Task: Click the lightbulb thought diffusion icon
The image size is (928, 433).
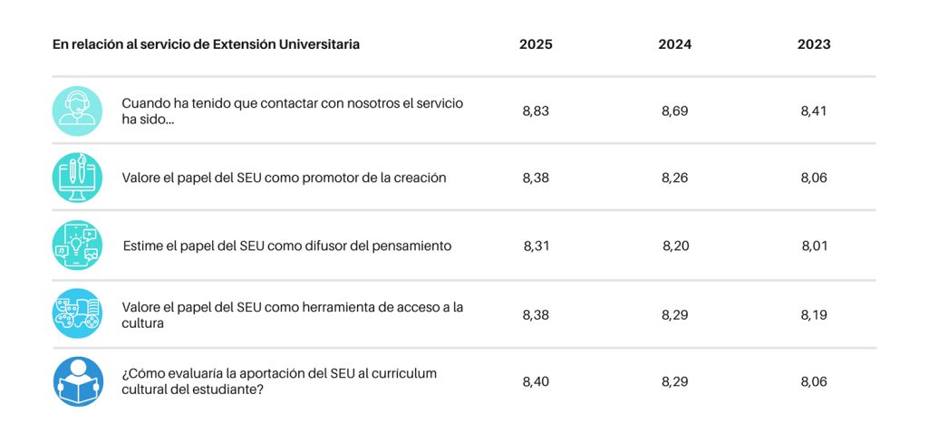Action: (77, 245)
